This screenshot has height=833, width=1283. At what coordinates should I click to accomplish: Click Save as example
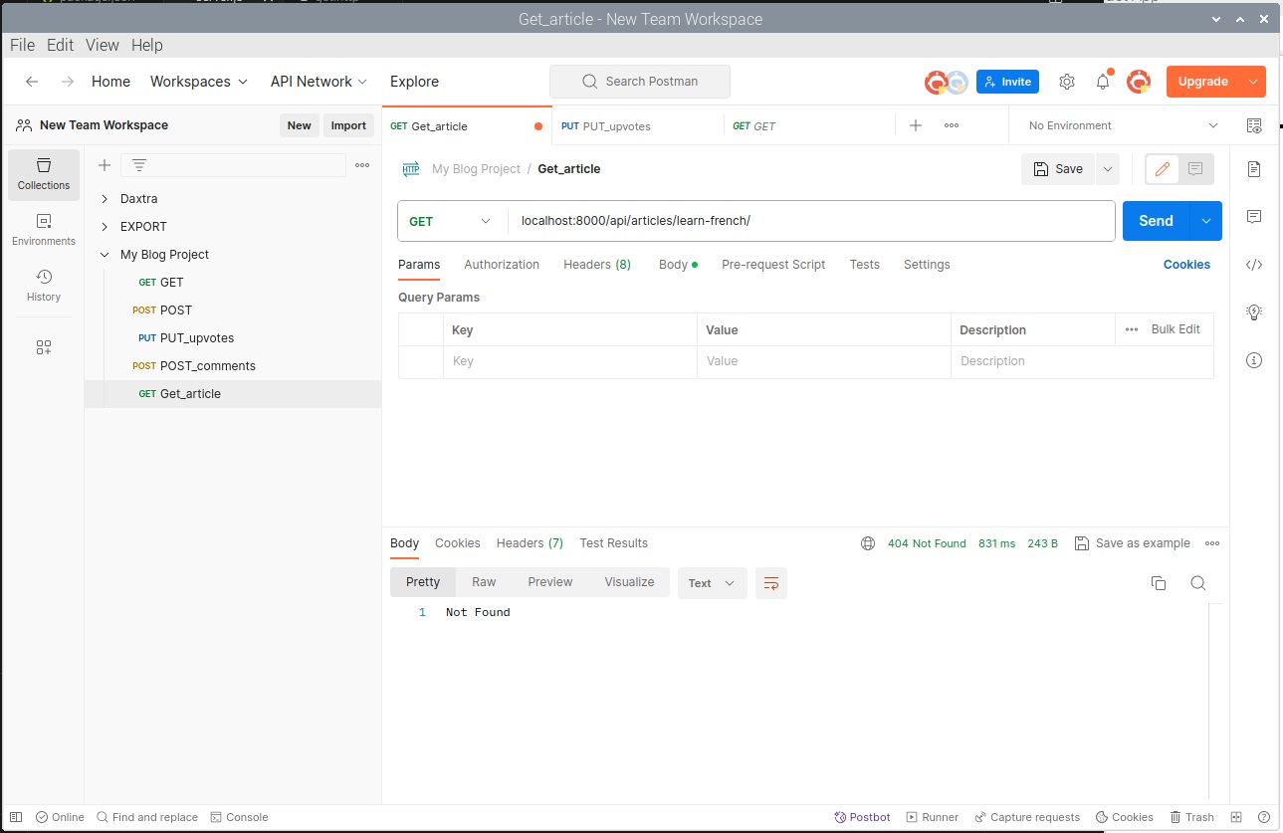tap(1133, 543)
